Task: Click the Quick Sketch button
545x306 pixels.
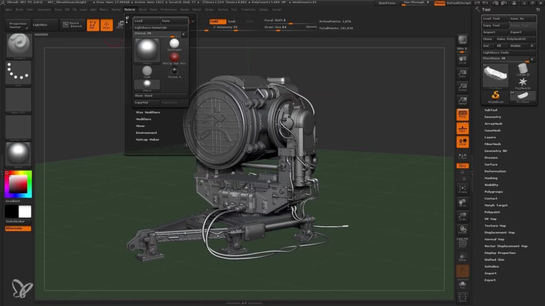Action: pyautogui.click(x=72, y=25)
